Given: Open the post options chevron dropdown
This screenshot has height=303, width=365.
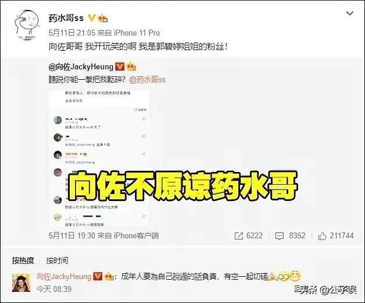Looking at the screenshot, I should coord(350,13).
